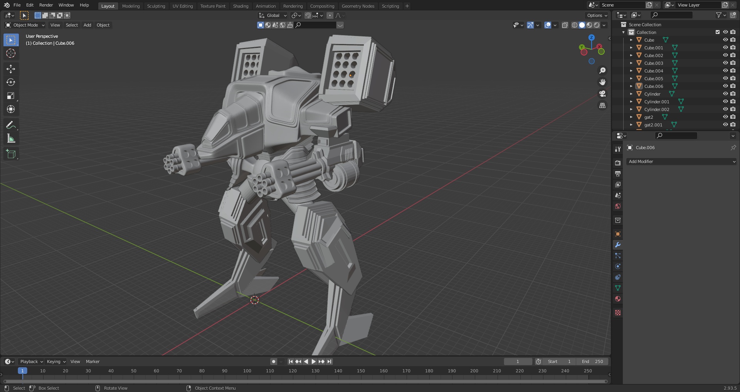Hide Cylinder object with eye icon
Viewport: 740px width, 392px height.
pos(725,94)
